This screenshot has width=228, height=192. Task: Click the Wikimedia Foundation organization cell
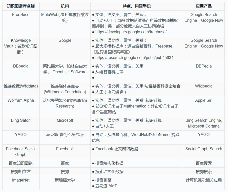(x=65, y=89)
